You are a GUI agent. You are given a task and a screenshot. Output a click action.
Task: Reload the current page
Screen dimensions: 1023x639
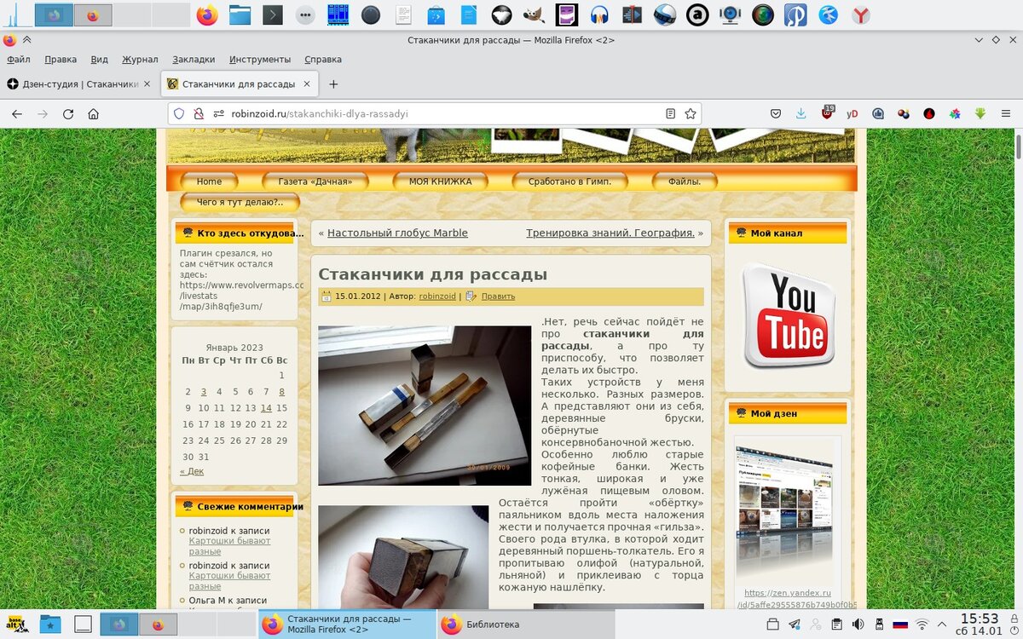pos(68,113)
